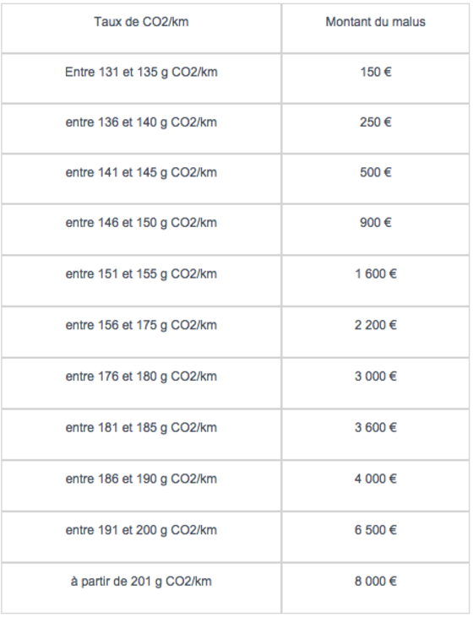Click the 'entre 136 et 140 g CO2/km' cell

(x=141, y=128)
